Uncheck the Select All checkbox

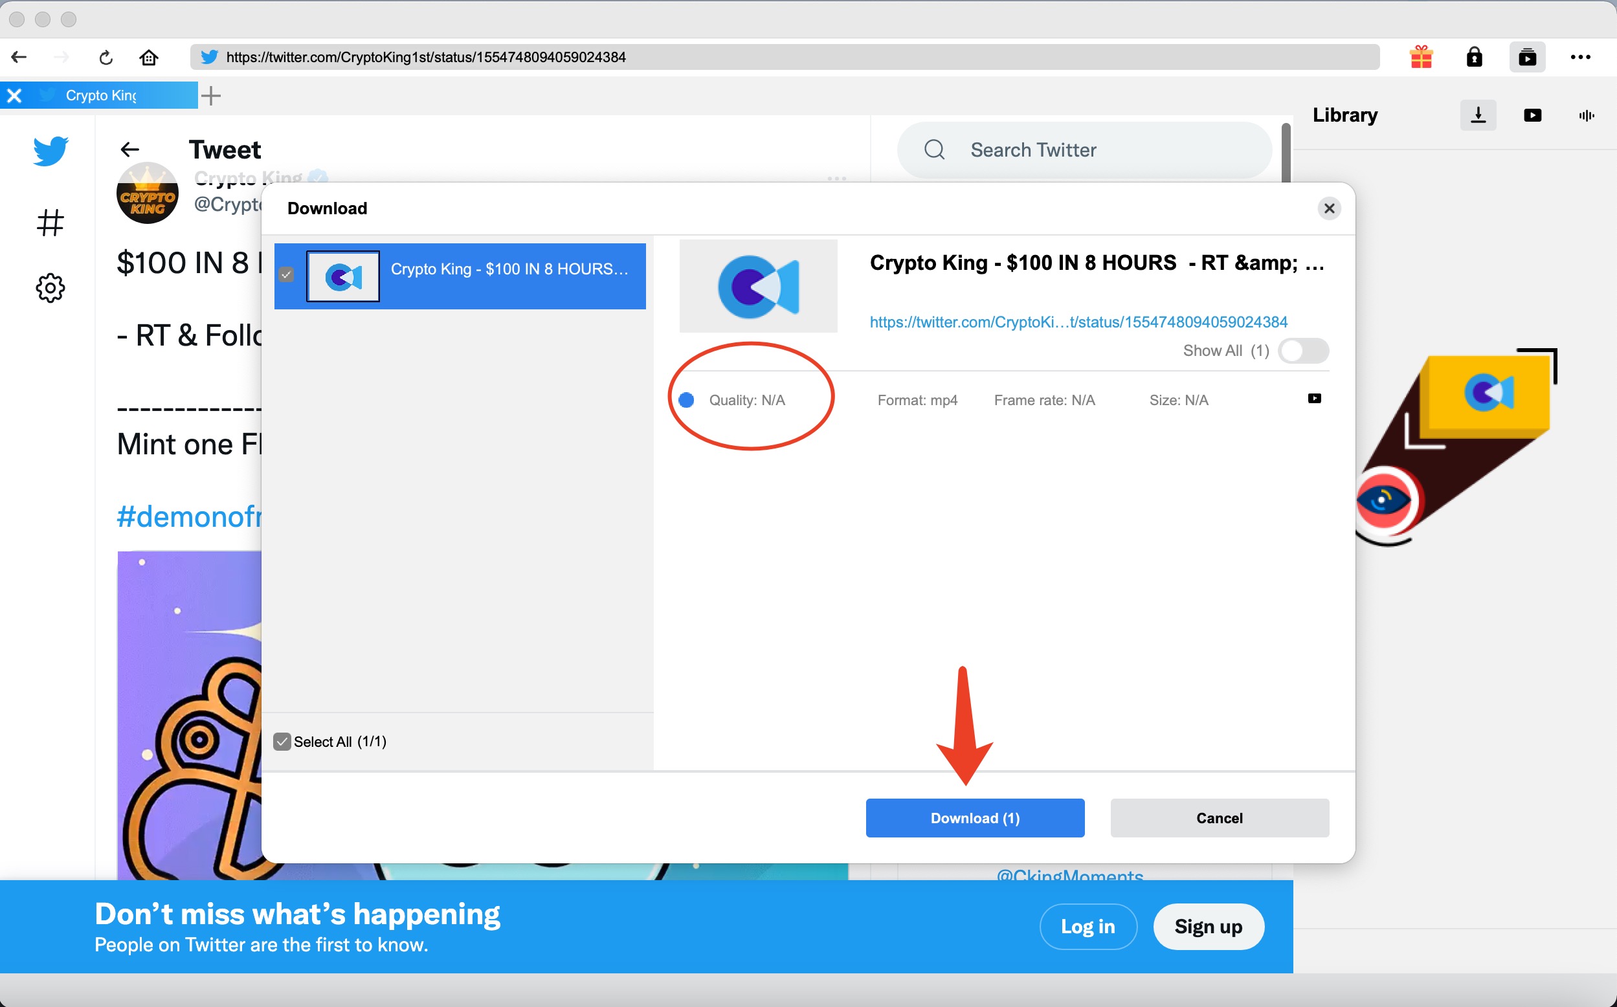(x=282, y=741)
